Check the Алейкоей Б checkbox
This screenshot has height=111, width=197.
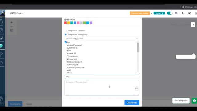point(66,48)
